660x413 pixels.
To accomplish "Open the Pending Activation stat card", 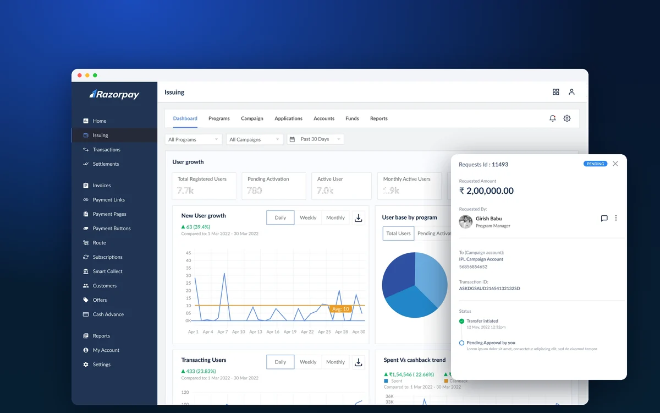I will coord(274,186).
